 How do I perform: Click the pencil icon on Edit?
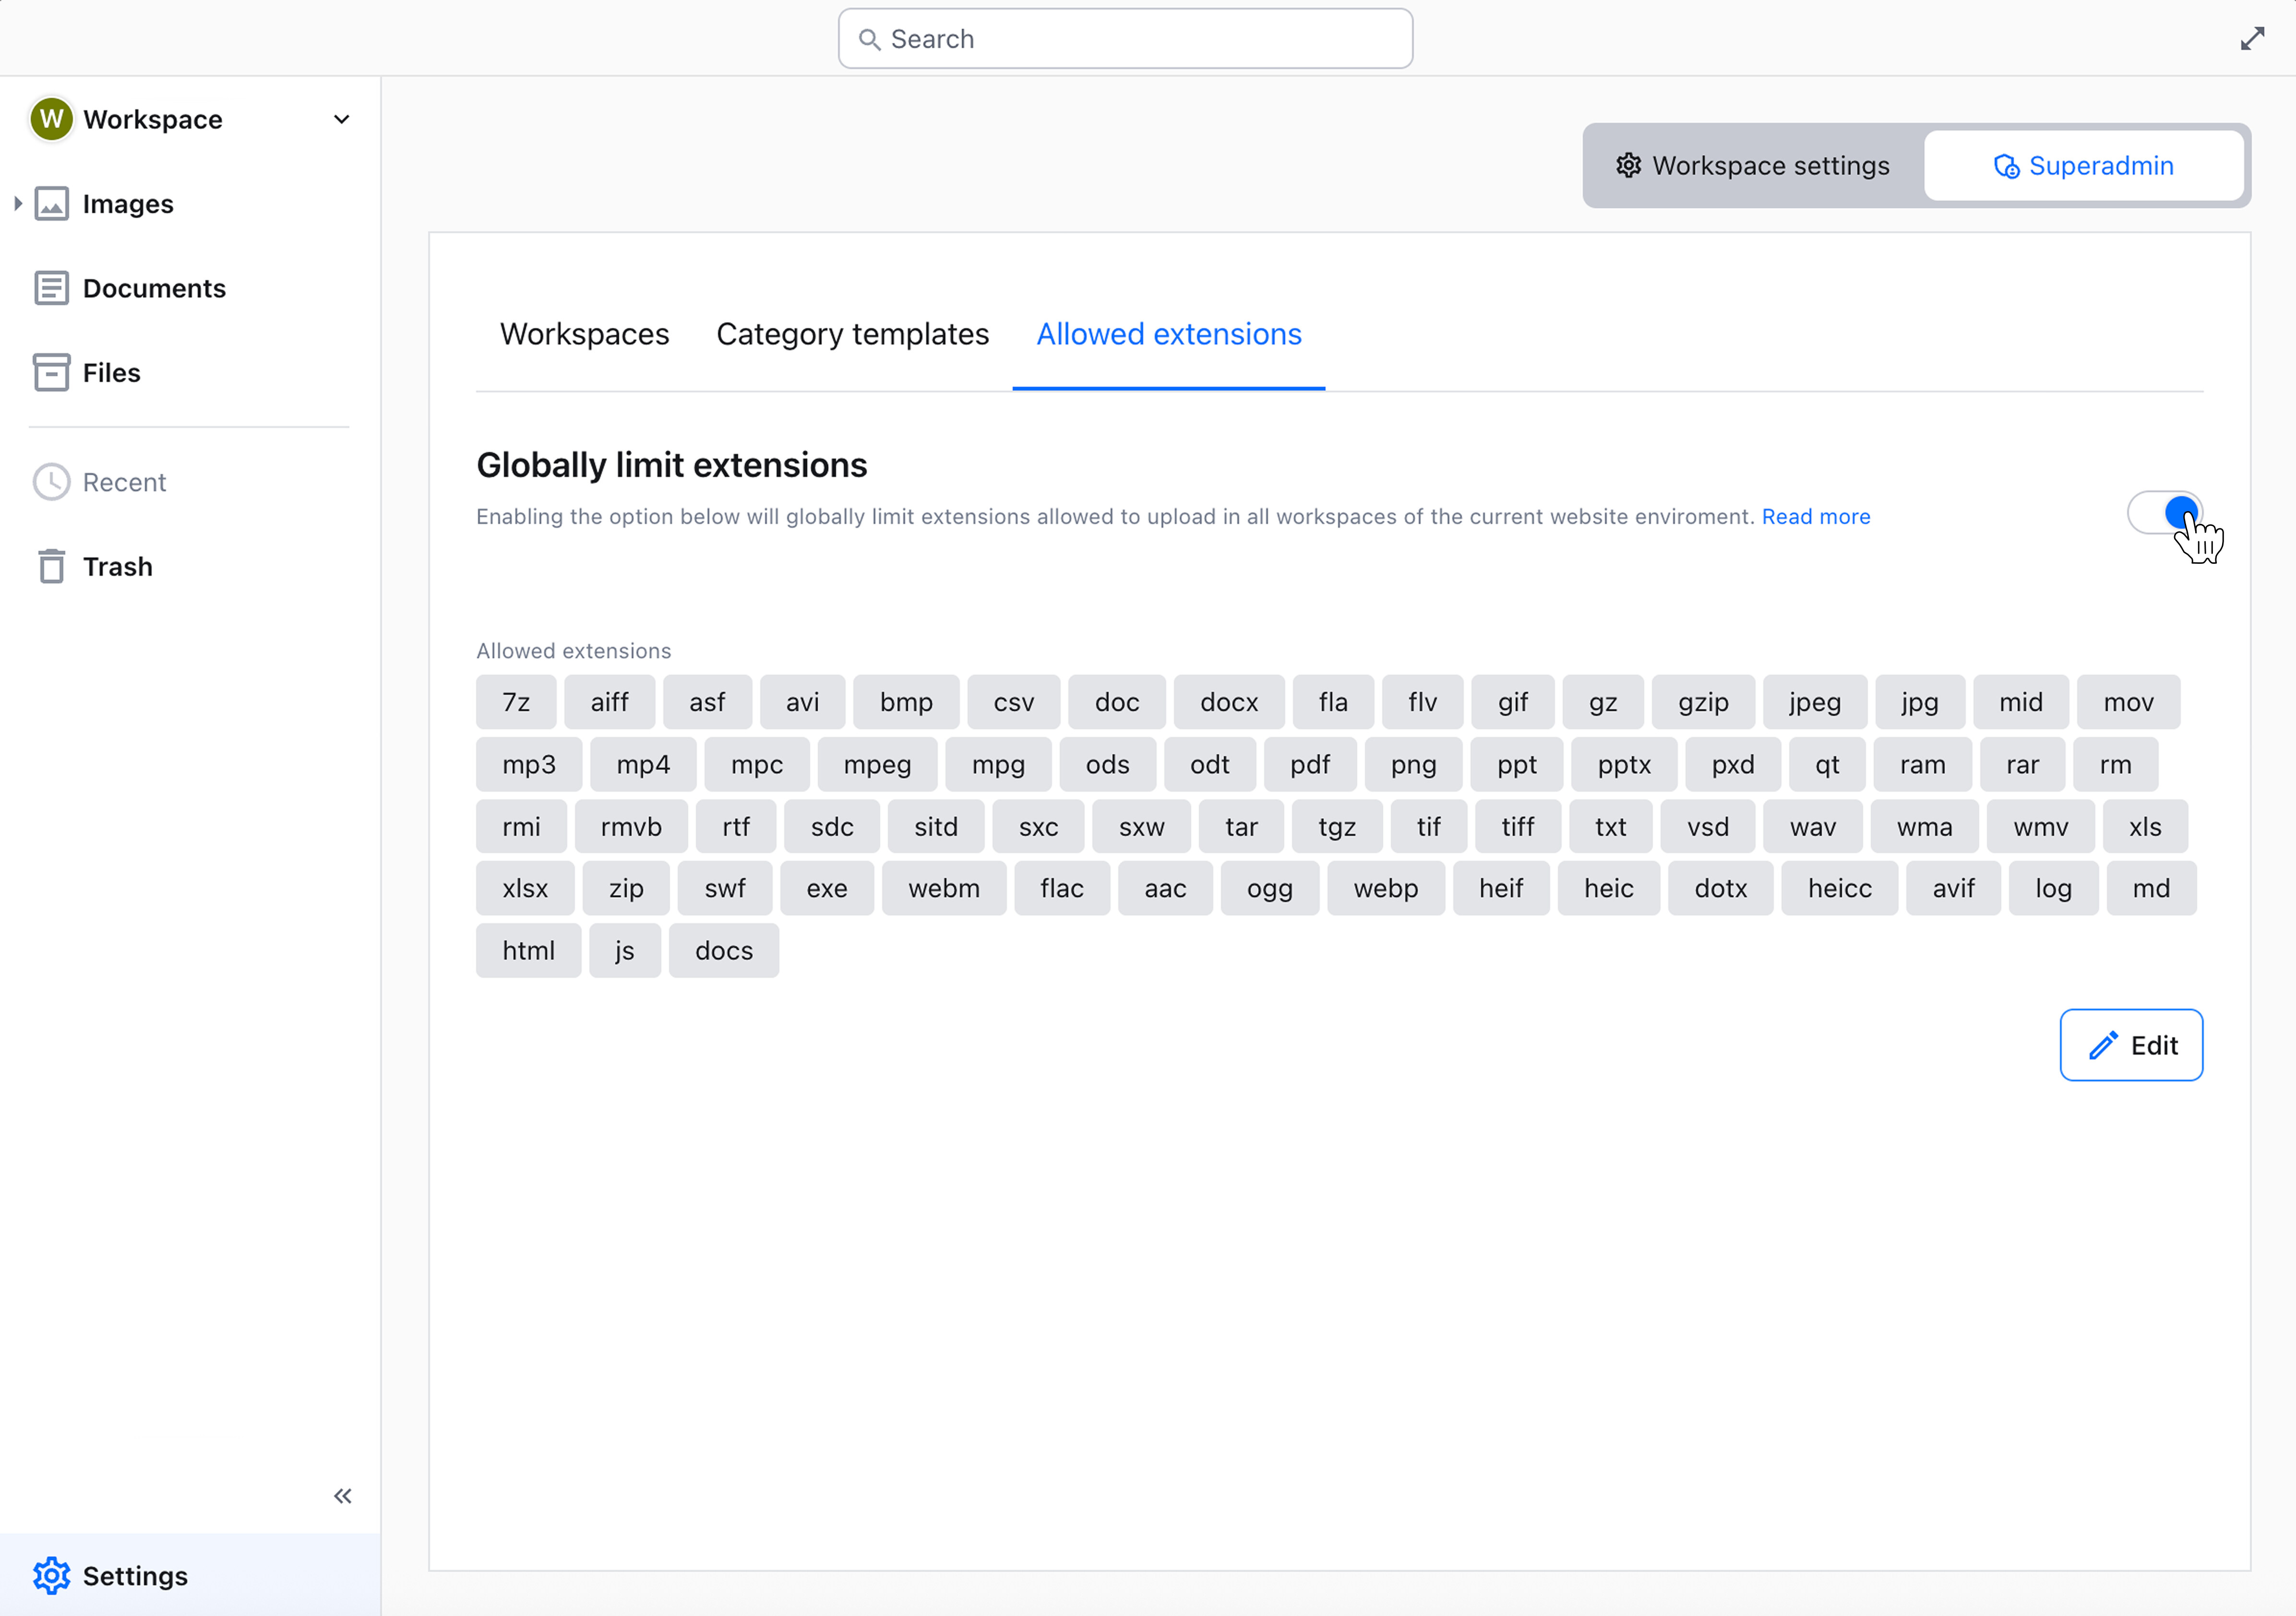click(x=2103, y=1045)
